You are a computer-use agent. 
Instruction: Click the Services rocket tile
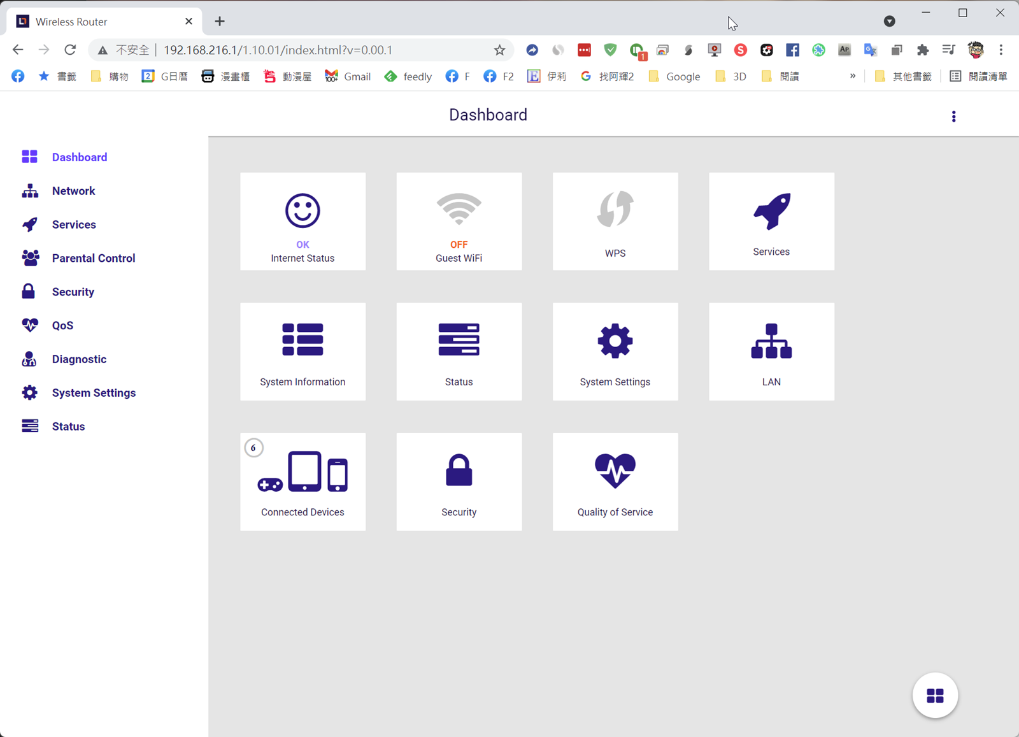(771, 221)
